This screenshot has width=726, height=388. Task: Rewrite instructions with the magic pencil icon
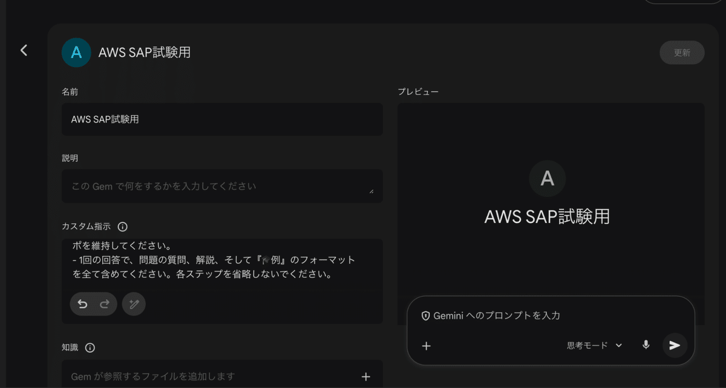134,304
